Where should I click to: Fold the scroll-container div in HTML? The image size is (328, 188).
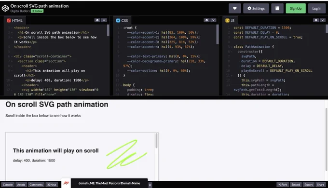12,56
